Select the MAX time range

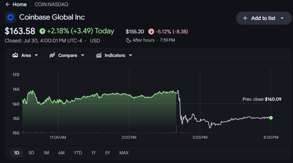coord(124,153)
